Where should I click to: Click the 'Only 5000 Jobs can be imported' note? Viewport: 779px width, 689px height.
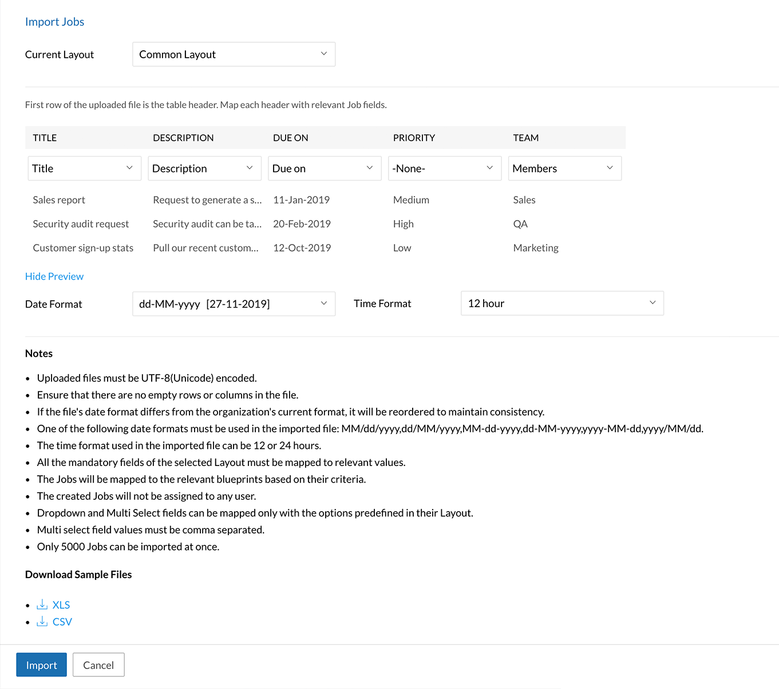click(x=128, y=547)
